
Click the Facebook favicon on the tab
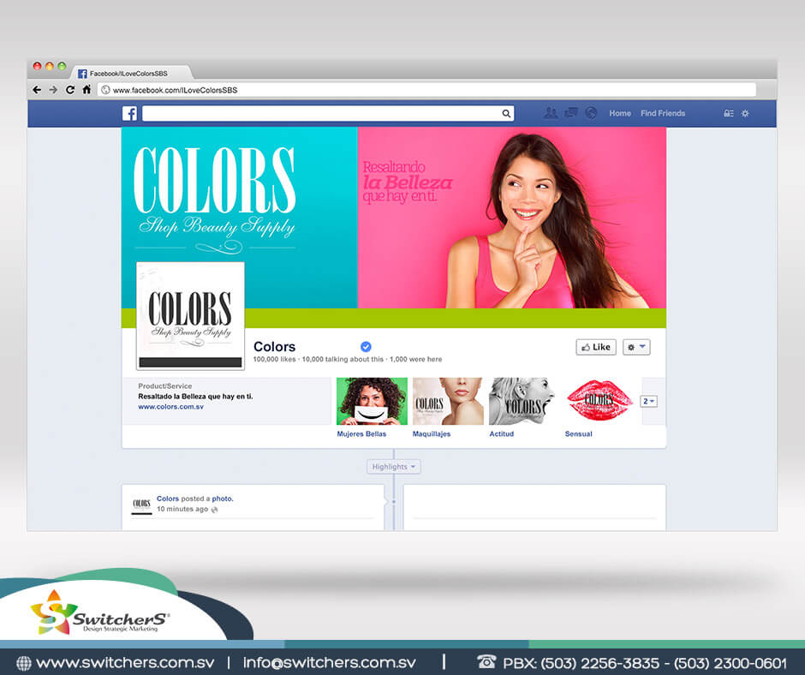tap(82, 74)
